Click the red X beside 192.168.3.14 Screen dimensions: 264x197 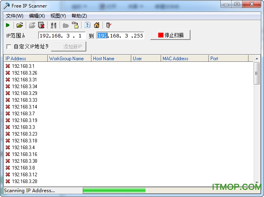(8, 107)
